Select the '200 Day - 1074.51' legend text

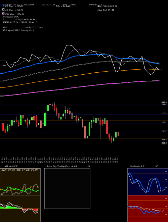pyautogui.click(x=15, y=14)
